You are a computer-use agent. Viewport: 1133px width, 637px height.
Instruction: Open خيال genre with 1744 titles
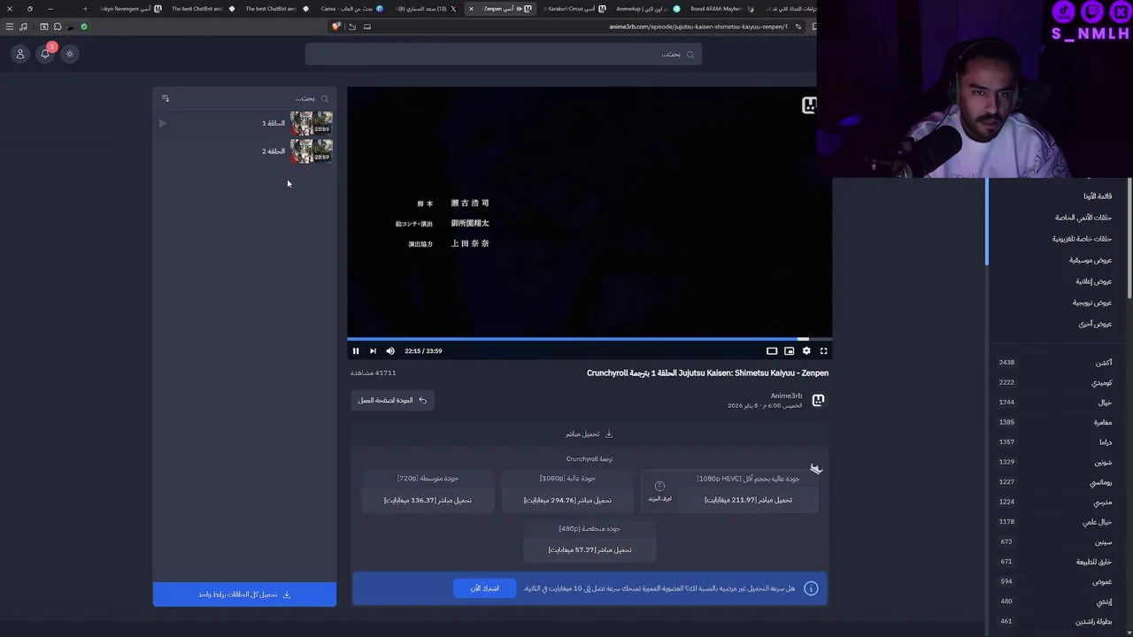coord(1055,403)
